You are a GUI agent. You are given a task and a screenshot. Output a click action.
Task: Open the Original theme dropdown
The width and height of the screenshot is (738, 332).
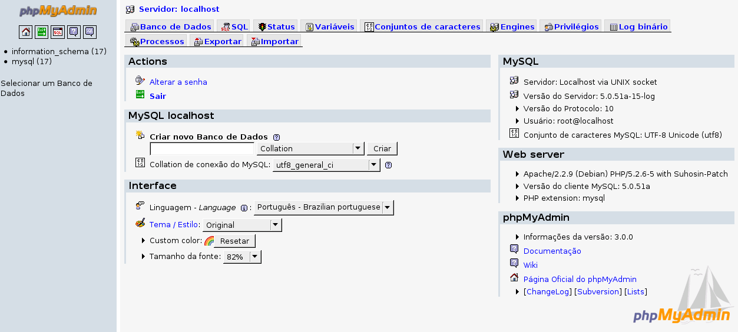[242, 225]
